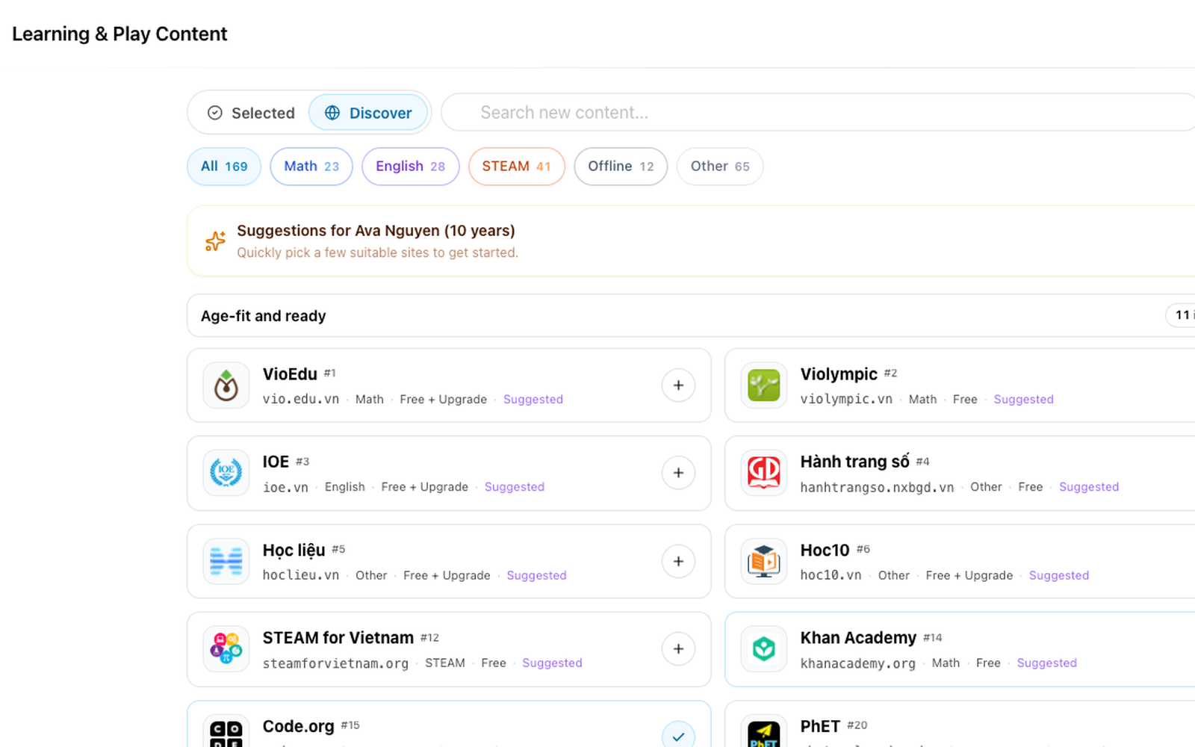Screen dimensions: 1195x747
Task: Click the Khan Academy logo icon
Action: tap(764, 648)
